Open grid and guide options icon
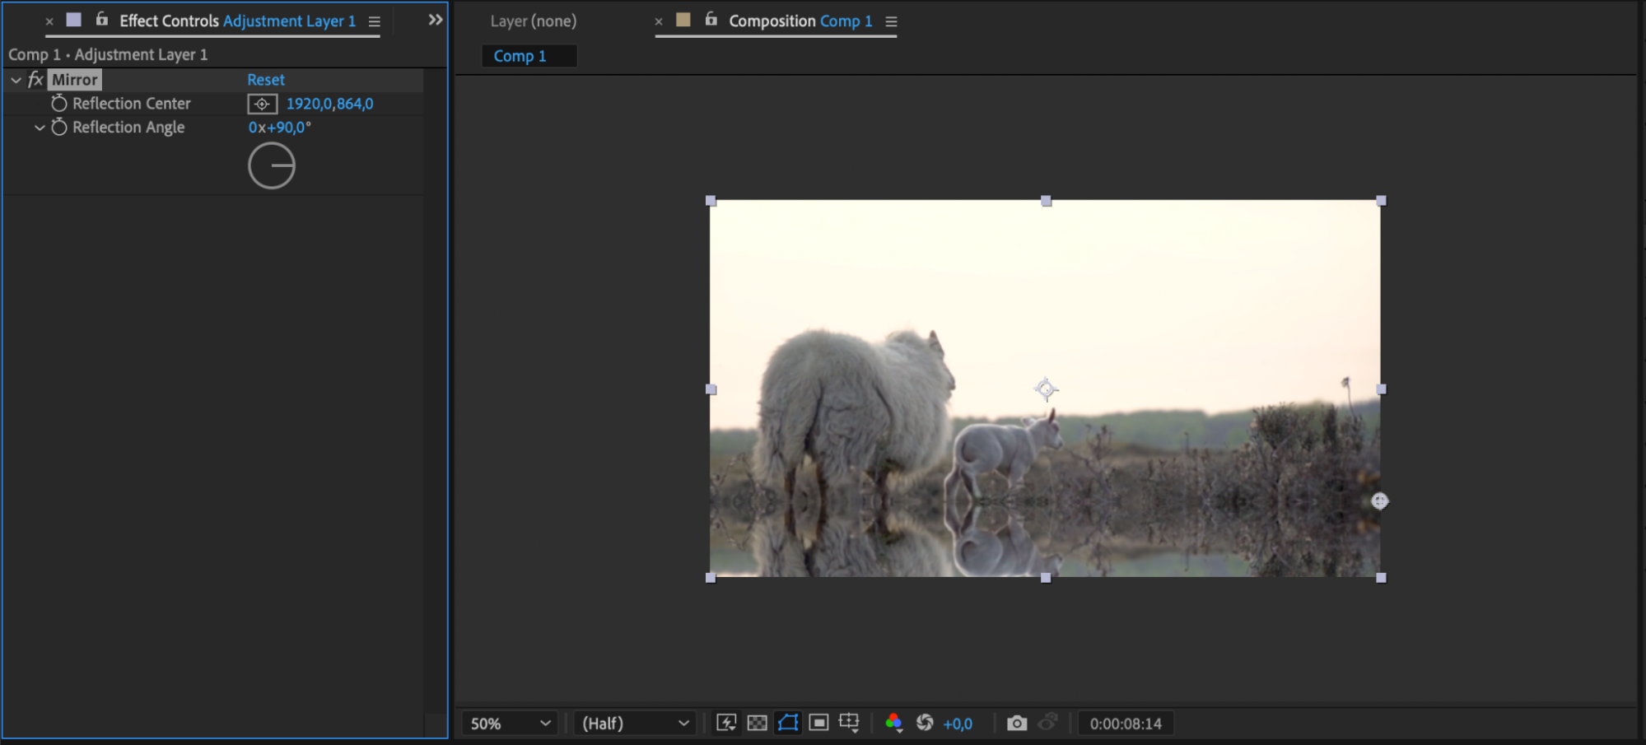 pos(849,723)
